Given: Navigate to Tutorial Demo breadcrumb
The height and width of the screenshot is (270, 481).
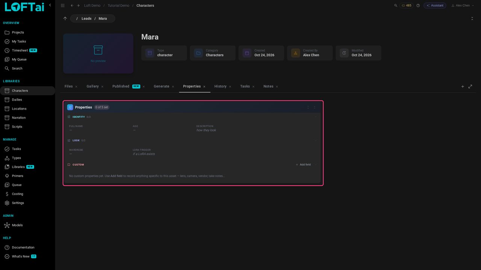Looking at the screenshot, I should tap(118, 6).
